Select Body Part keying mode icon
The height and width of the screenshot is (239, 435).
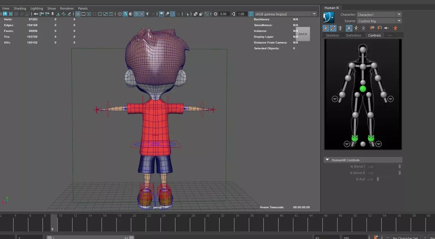(356, 28)
